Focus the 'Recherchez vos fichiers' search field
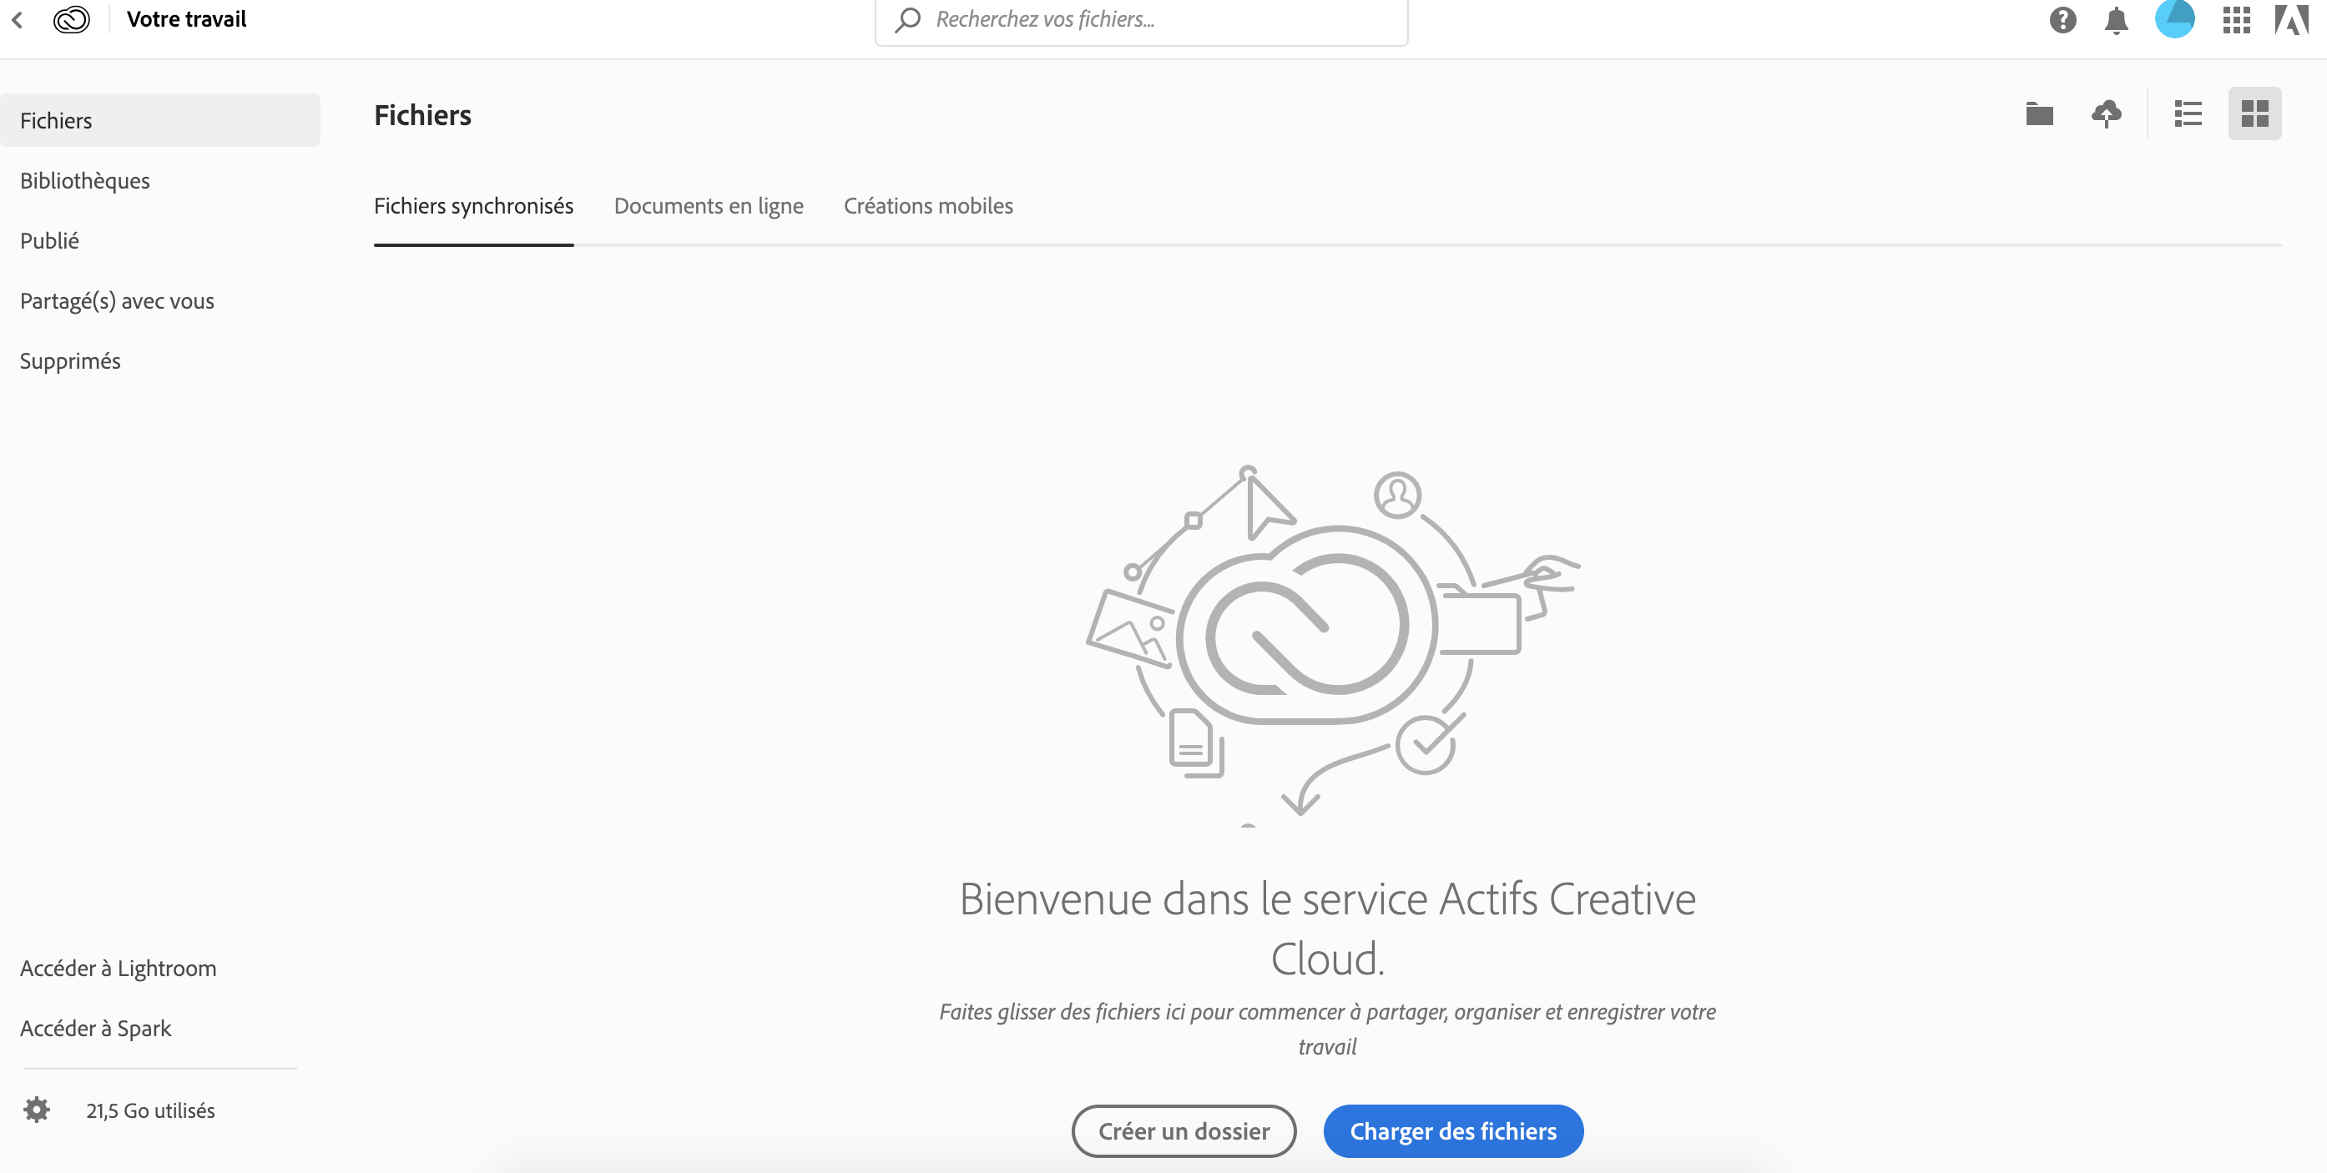Image resolution: width=2327 pixels, height=1173 pixels. (x=1141, y=20)
